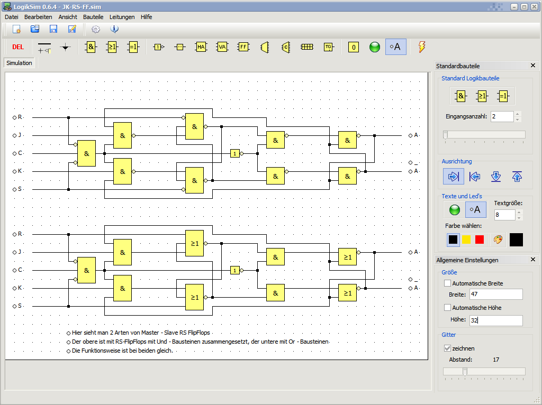Viewport: 542px width, 405px height.
Task: Click the Höhe input field
Action: 495,320
